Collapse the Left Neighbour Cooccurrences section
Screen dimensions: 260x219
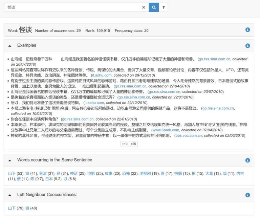pos(10,195)
